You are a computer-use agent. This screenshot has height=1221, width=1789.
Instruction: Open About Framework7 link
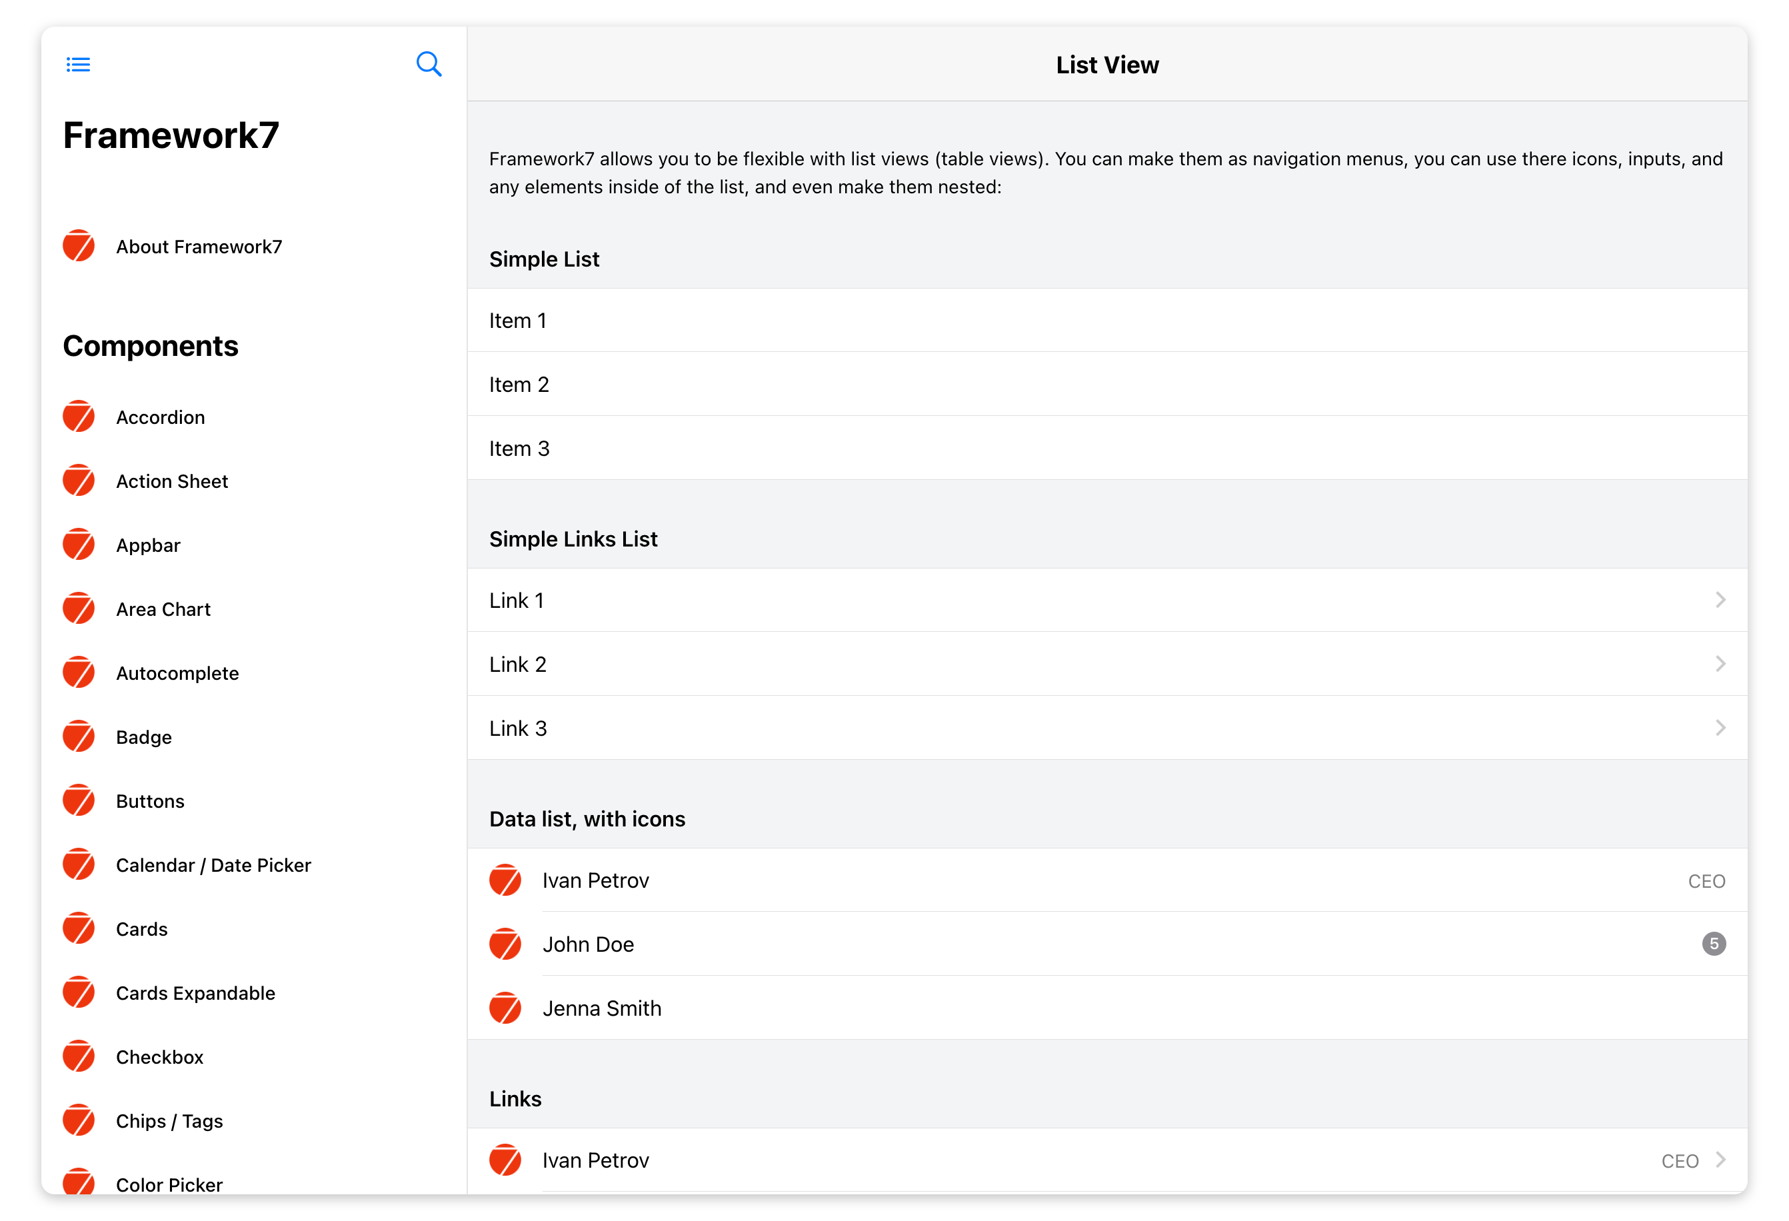[x=199, y=247]
